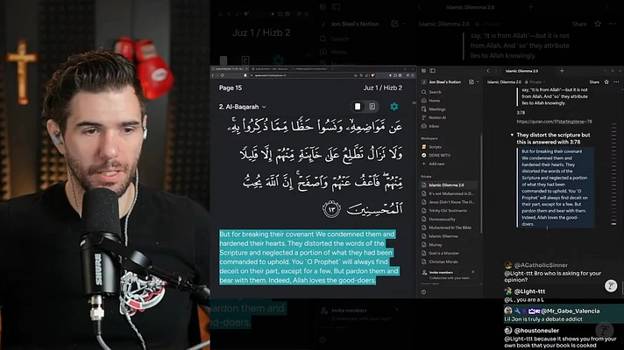
Task: Click Juz 1 / Hizb 2 in front browser
Action: [382, 87]
